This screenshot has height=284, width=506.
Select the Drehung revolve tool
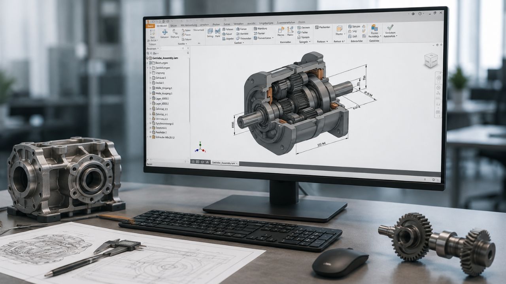pyautogui.click(x=175, y=34)
